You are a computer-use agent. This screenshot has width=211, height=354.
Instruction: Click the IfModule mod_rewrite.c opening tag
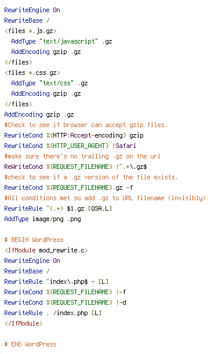(46, 250)
